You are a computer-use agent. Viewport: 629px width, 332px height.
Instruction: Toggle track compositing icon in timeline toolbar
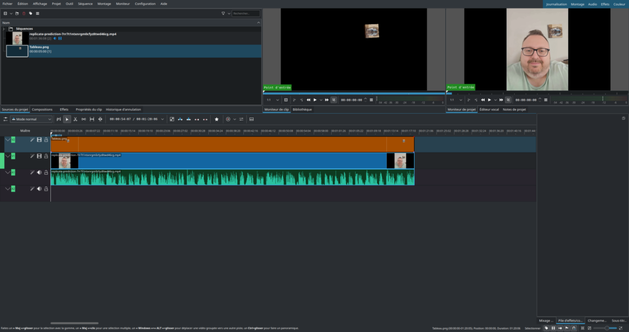pyautogui.click(x=172, y=119)
